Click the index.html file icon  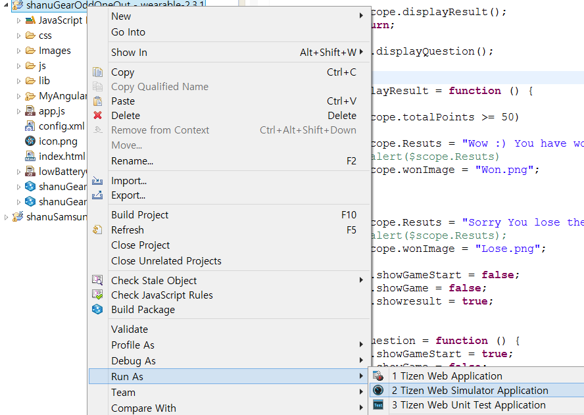tap(30, 156)
